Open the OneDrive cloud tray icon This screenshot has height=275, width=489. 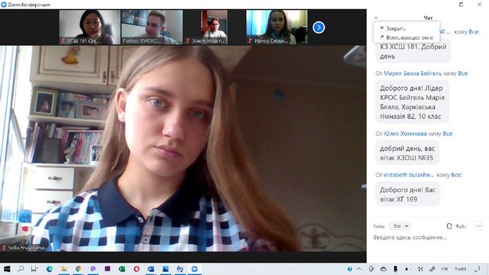coord(384,269)
